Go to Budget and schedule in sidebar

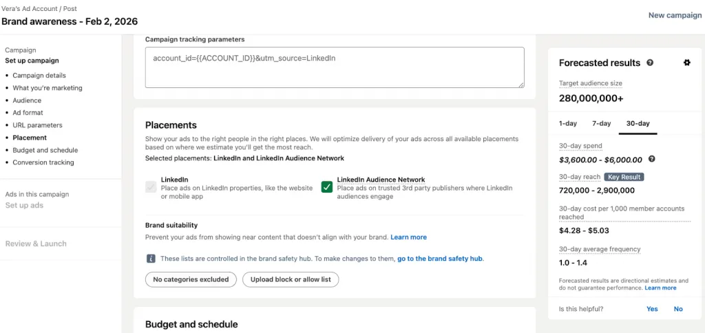45,150
